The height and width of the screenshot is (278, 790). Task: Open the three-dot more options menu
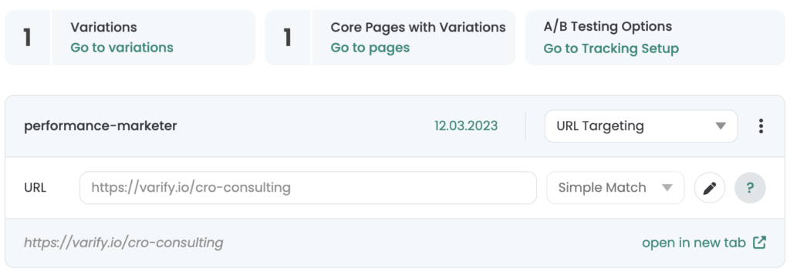coord(761,126)
